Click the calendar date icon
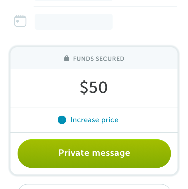Image resolution: width=188 pixels, height=189 pixels. 20,21
